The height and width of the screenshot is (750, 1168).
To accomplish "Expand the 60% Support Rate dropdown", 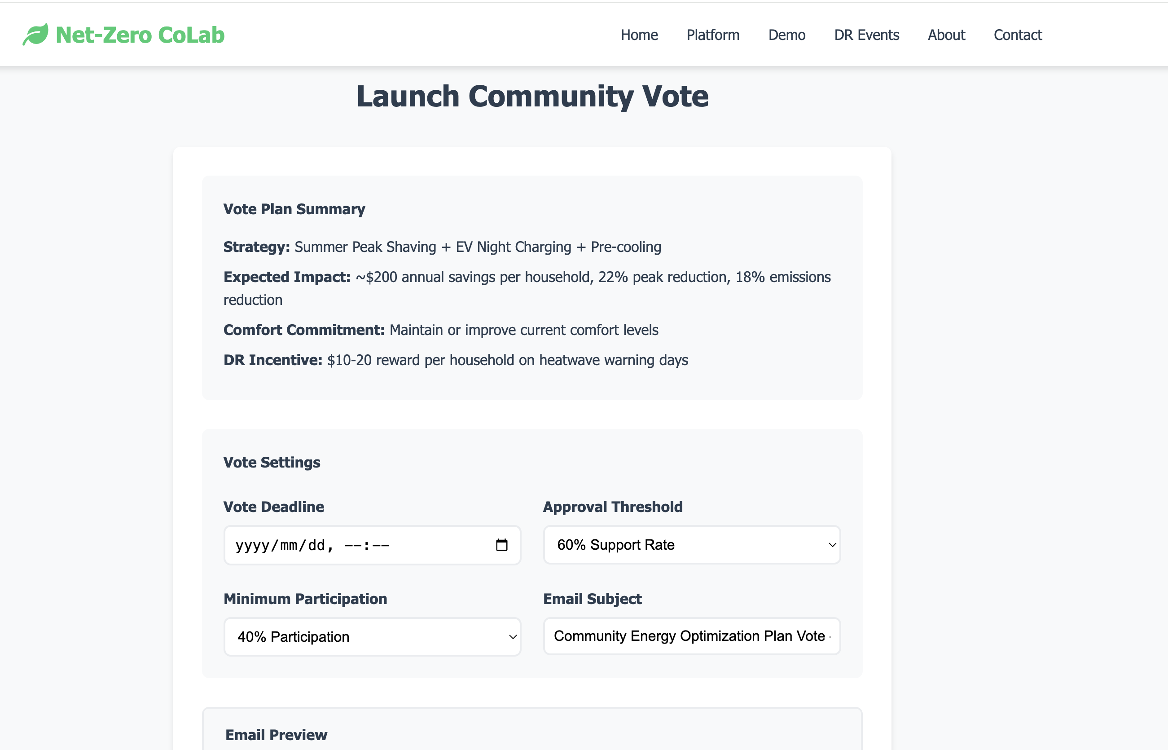I will [691, 544].
